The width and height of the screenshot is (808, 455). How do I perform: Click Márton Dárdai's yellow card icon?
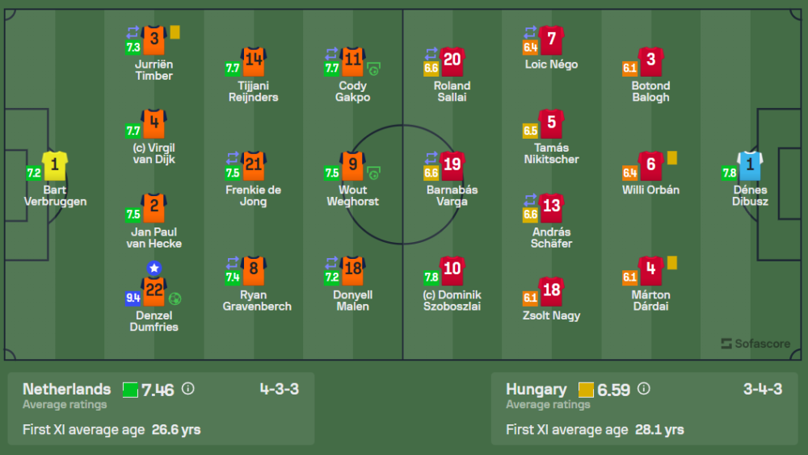[x=672, y=263]
